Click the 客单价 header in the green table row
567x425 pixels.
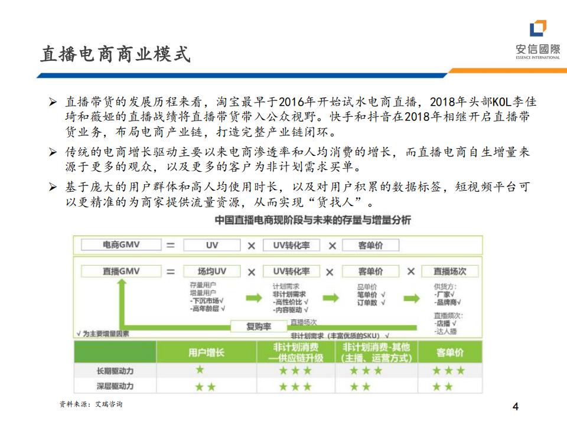(450, 352)
